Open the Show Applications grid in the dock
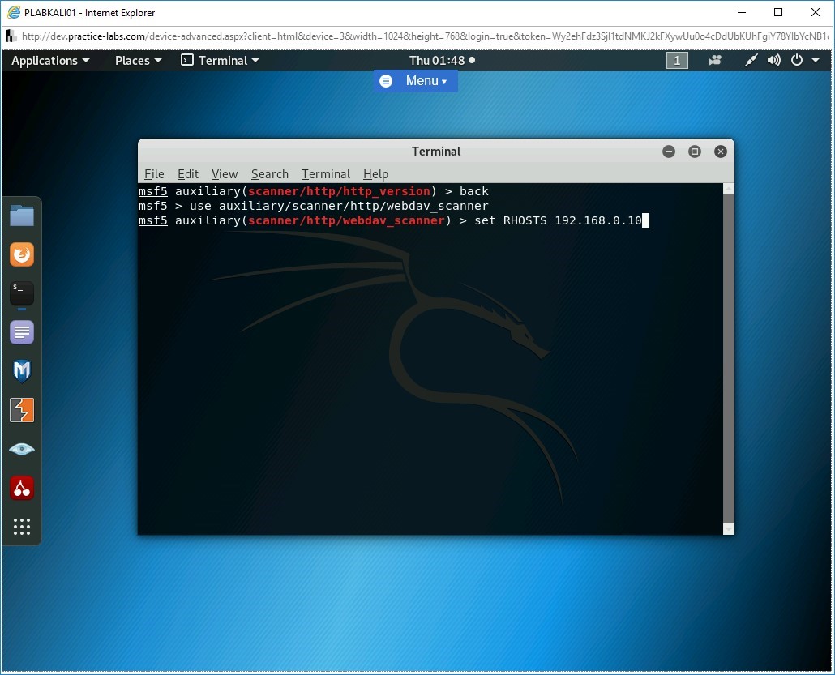 click(x=21, y=527)
